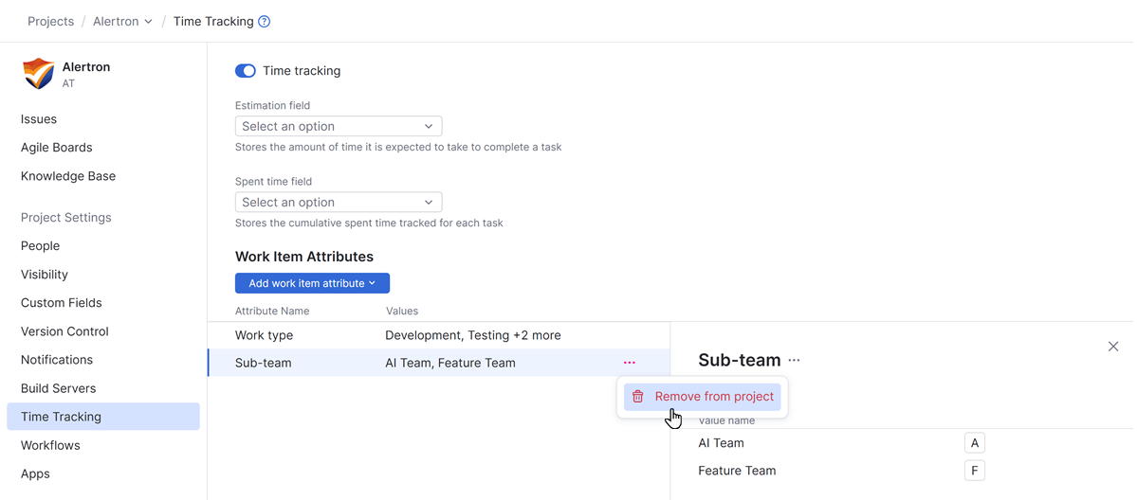Click Add work item attribute button

312,283
